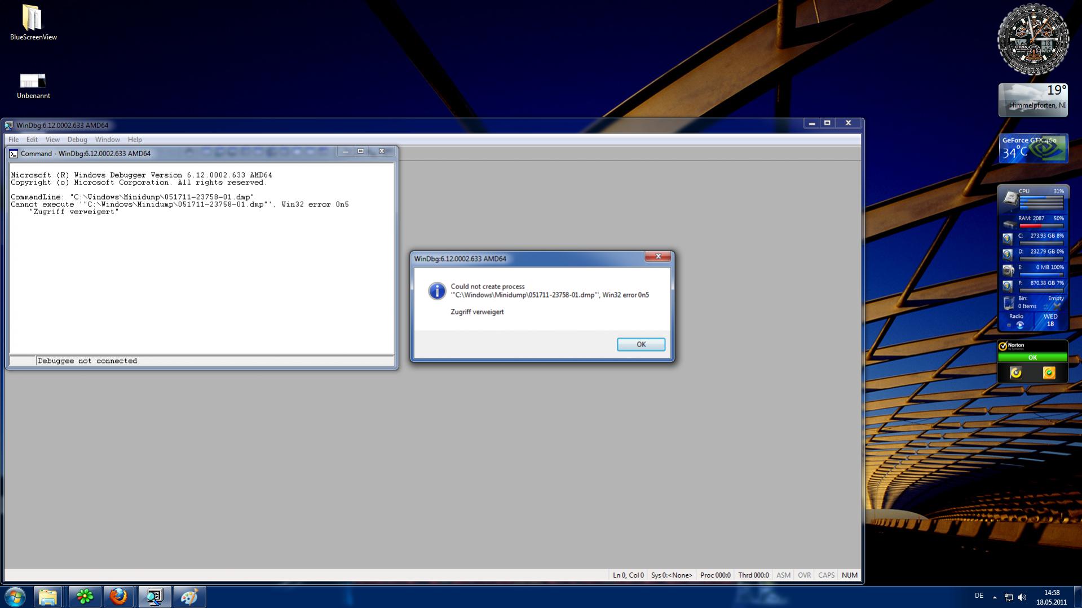Click the Norton logo in the gadget
The height and width of the screenshot is (608, 1082).
tap(1012, 346)
